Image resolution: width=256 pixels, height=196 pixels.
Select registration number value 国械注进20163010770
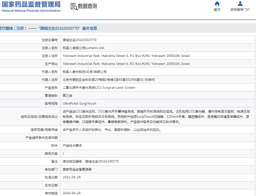tap(79, 40)
